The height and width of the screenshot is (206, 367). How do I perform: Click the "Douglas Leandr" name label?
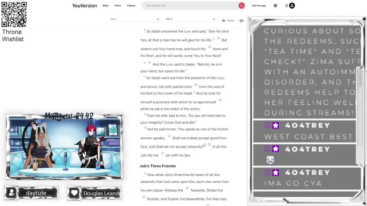coord(102,193)
